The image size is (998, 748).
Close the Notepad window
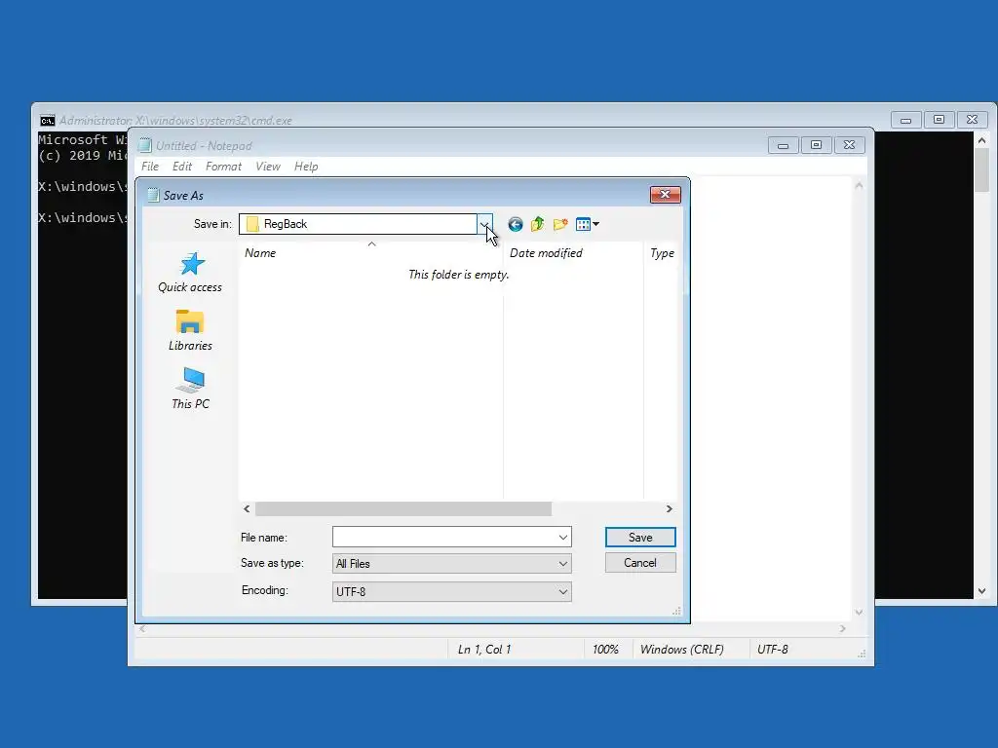(x=849, y=146)
